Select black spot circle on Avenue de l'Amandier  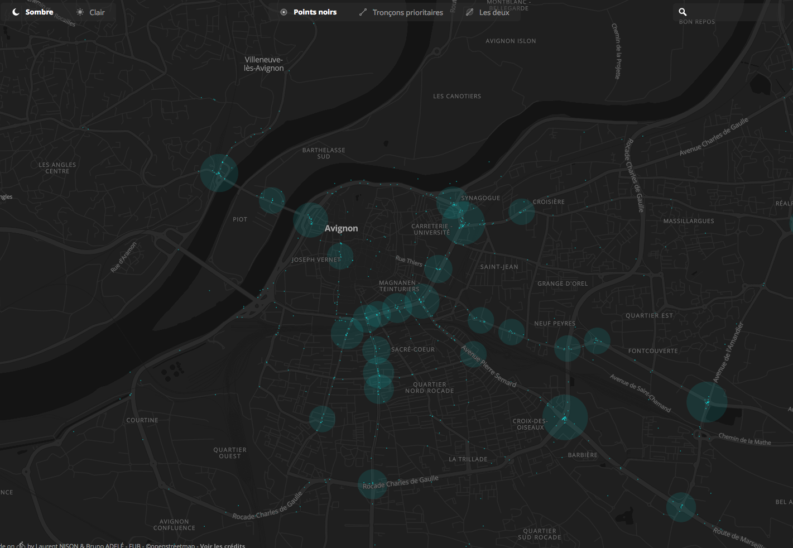pos(707,401)
